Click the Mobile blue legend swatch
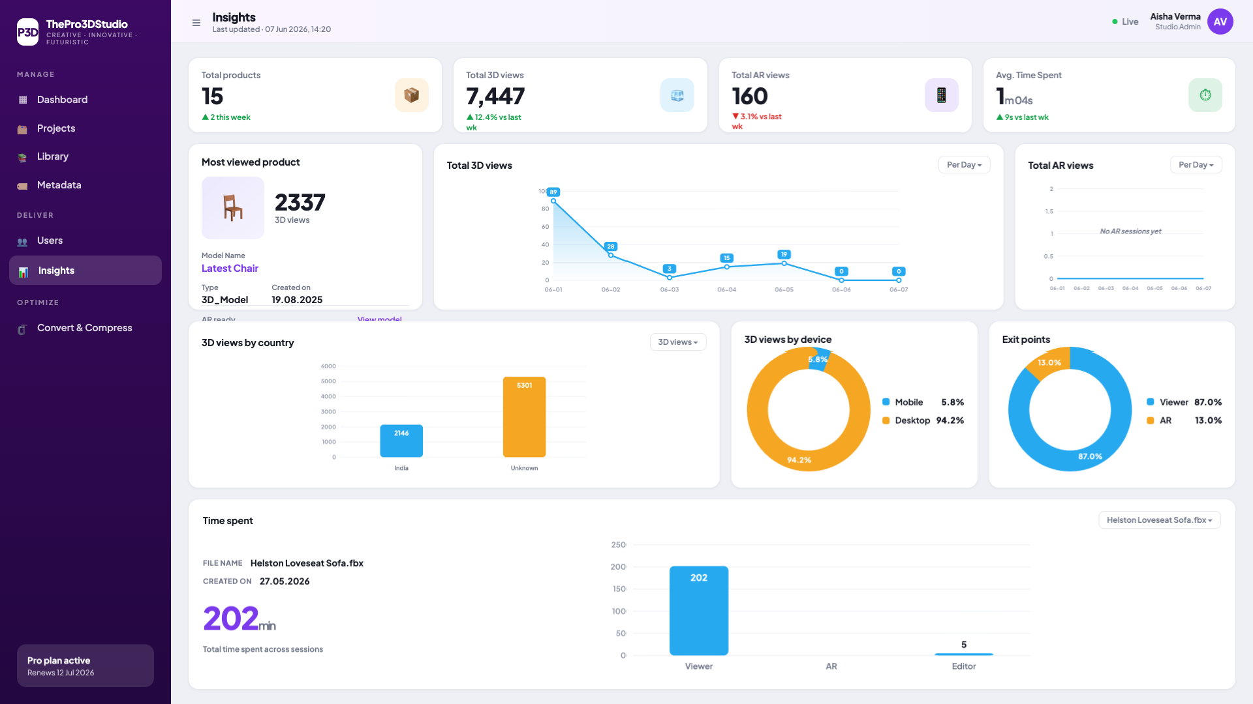 pyautogui.click(x=886, y=402)
